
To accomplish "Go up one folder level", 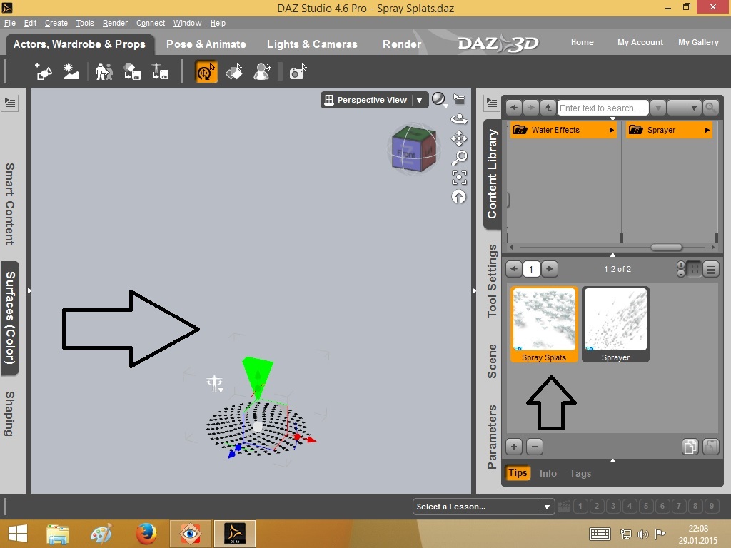I will pyautogui.click(x=548, y=108).
